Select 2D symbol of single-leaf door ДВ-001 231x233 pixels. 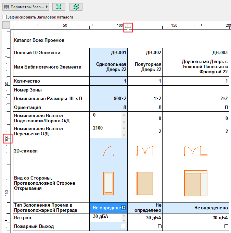[108, 151]
